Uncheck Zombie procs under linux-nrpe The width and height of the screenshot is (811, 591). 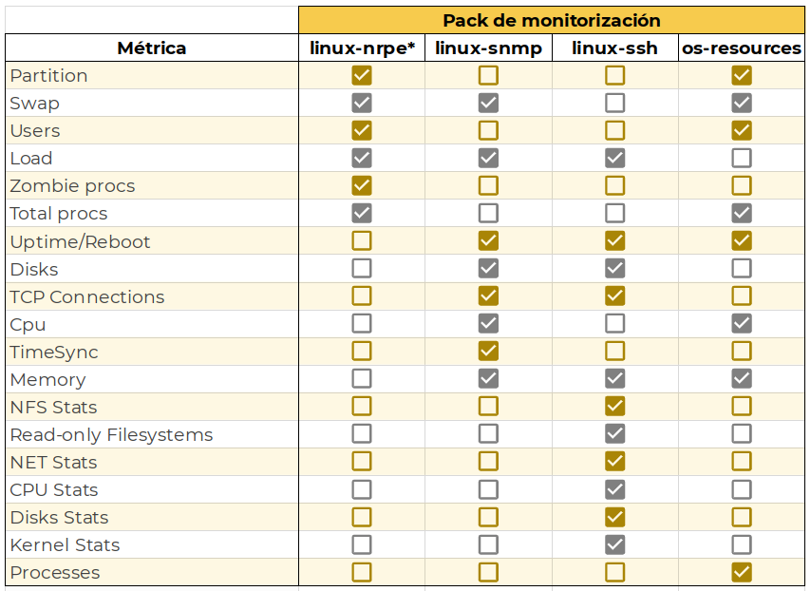[362, 185]
